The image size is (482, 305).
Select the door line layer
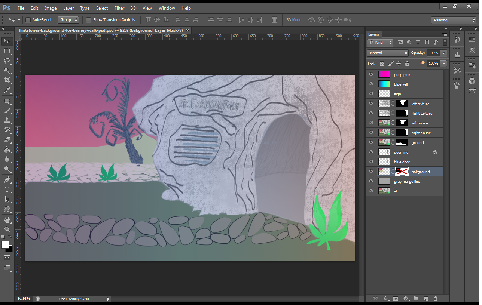[x=405, y=152]
